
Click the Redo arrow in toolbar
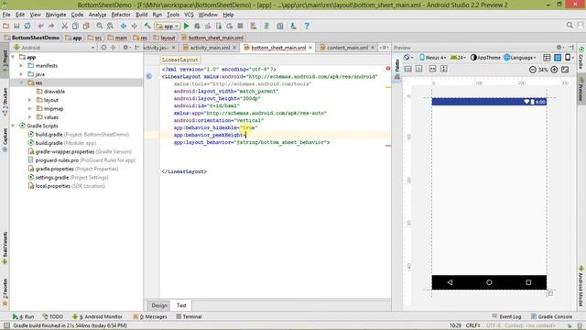pyautogui.click(x=51, y=26)
